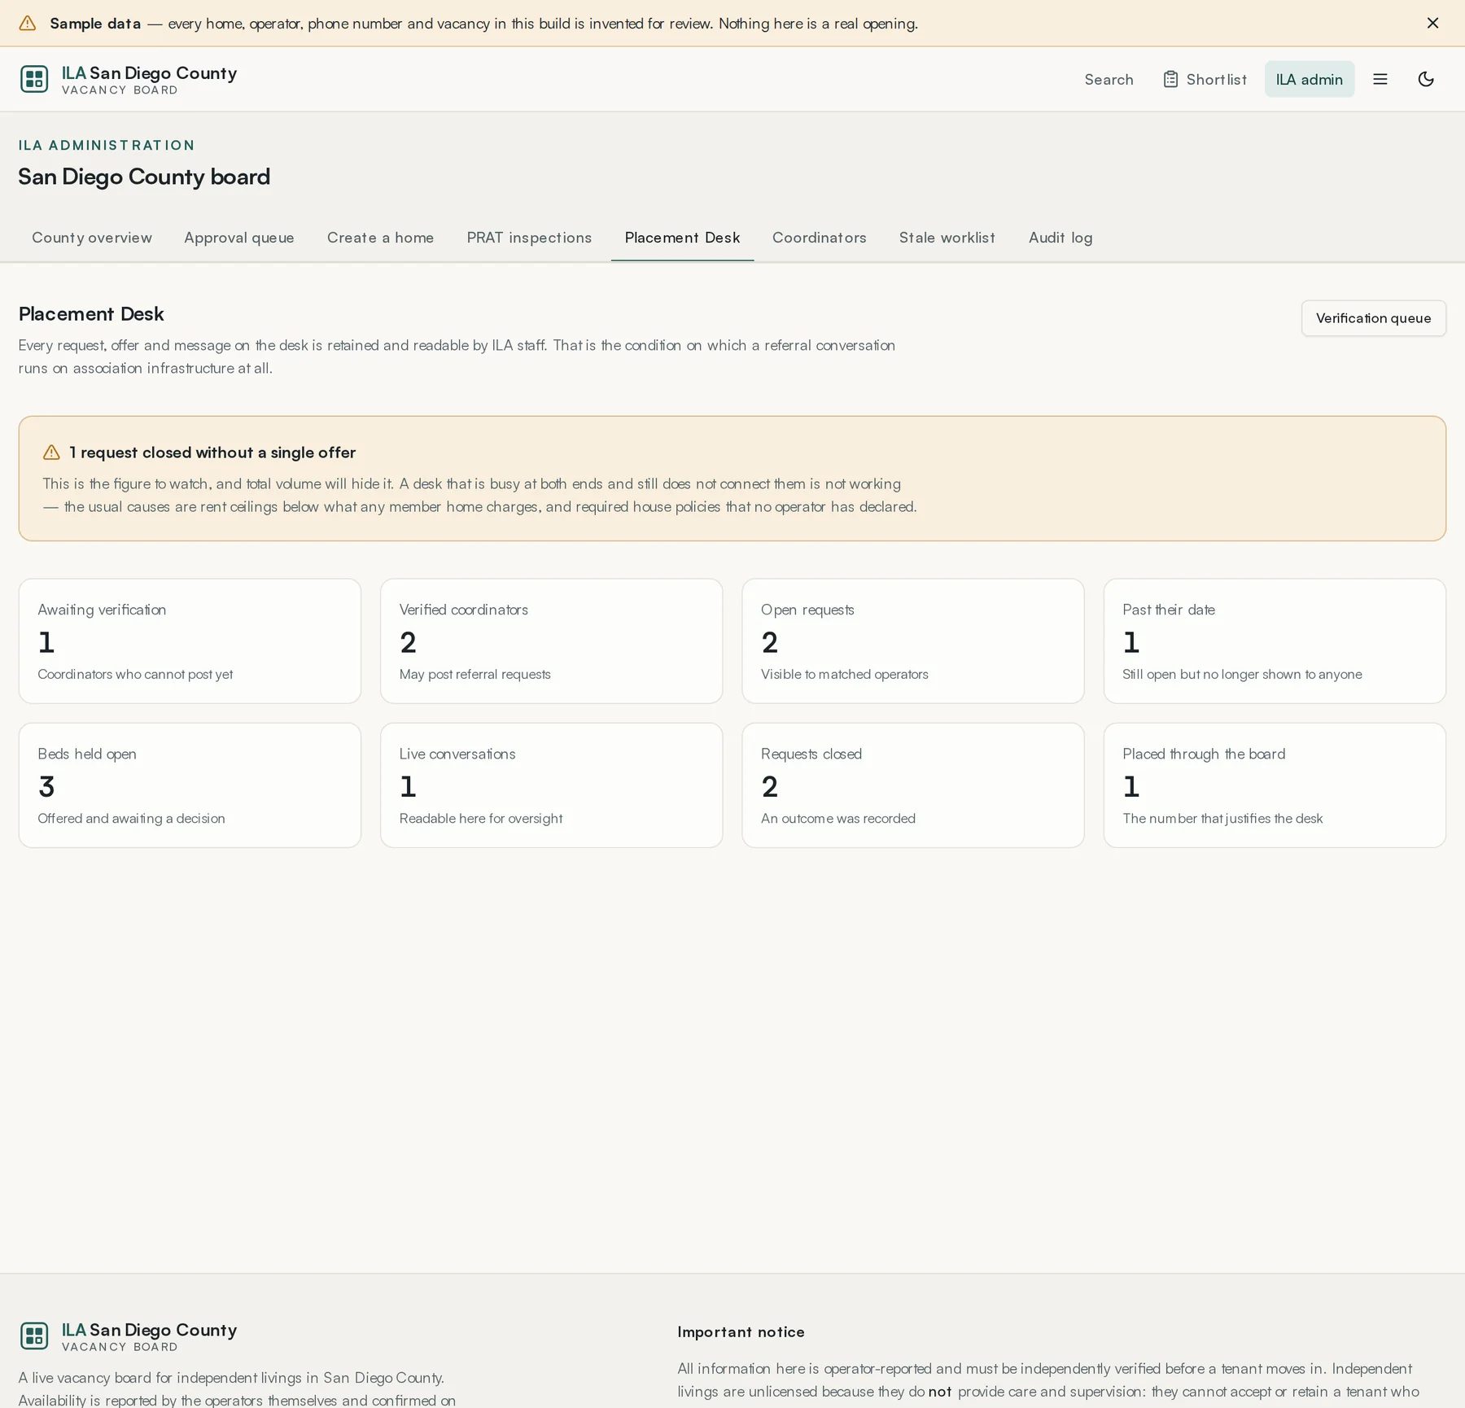Switch to County overview tab

pyautogui.click(x=92, y=238)
